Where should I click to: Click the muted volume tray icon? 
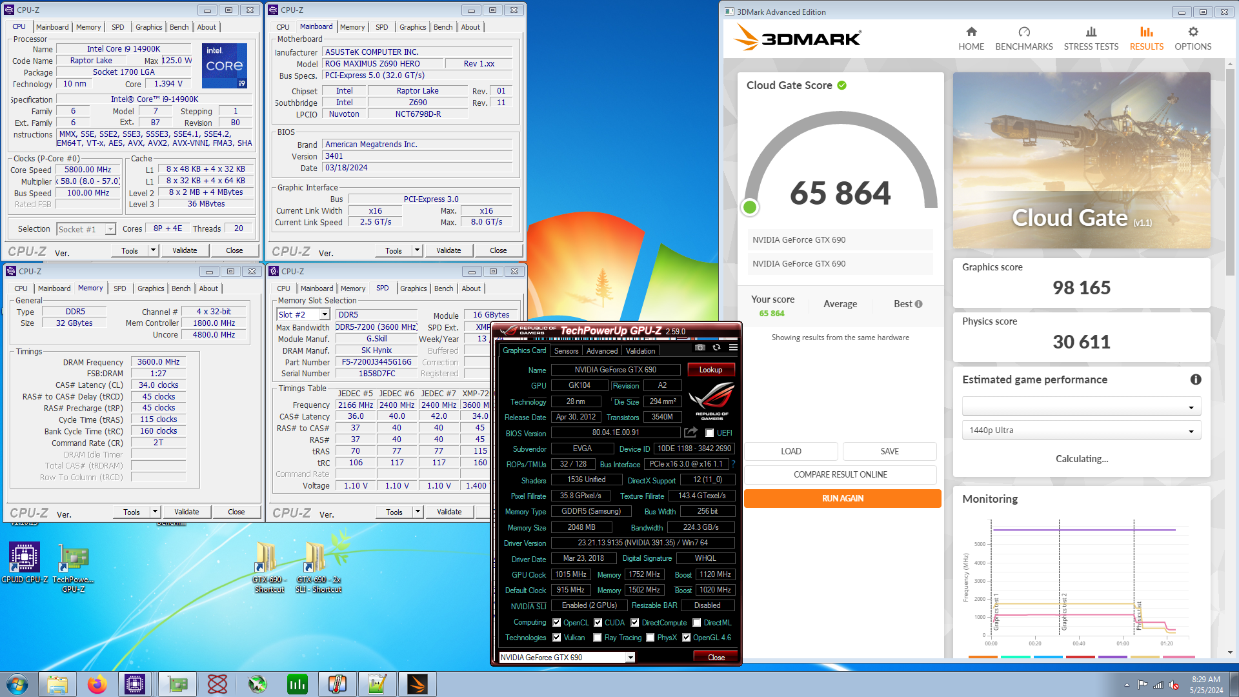click(1174, 685)
